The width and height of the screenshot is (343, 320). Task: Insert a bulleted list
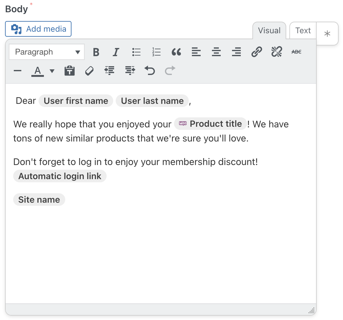[136, 52]
